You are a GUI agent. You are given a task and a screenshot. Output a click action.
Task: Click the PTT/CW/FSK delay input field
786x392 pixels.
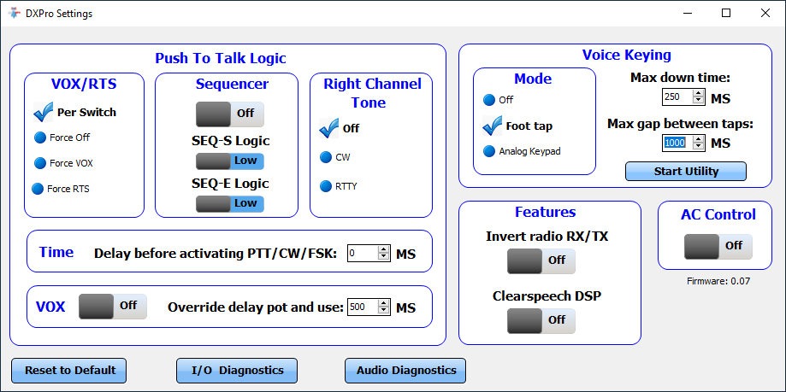[x=362, y=254]
